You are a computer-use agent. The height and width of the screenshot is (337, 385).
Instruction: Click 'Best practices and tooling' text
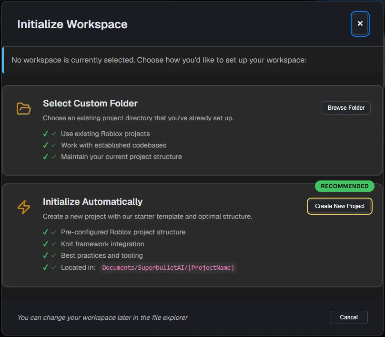click(102, 255)
